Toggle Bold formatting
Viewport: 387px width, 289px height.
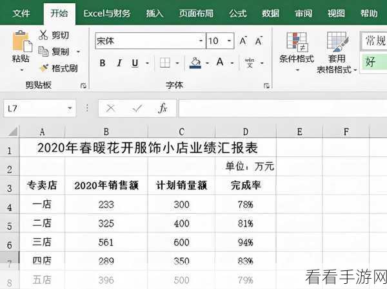click(103, 63)
